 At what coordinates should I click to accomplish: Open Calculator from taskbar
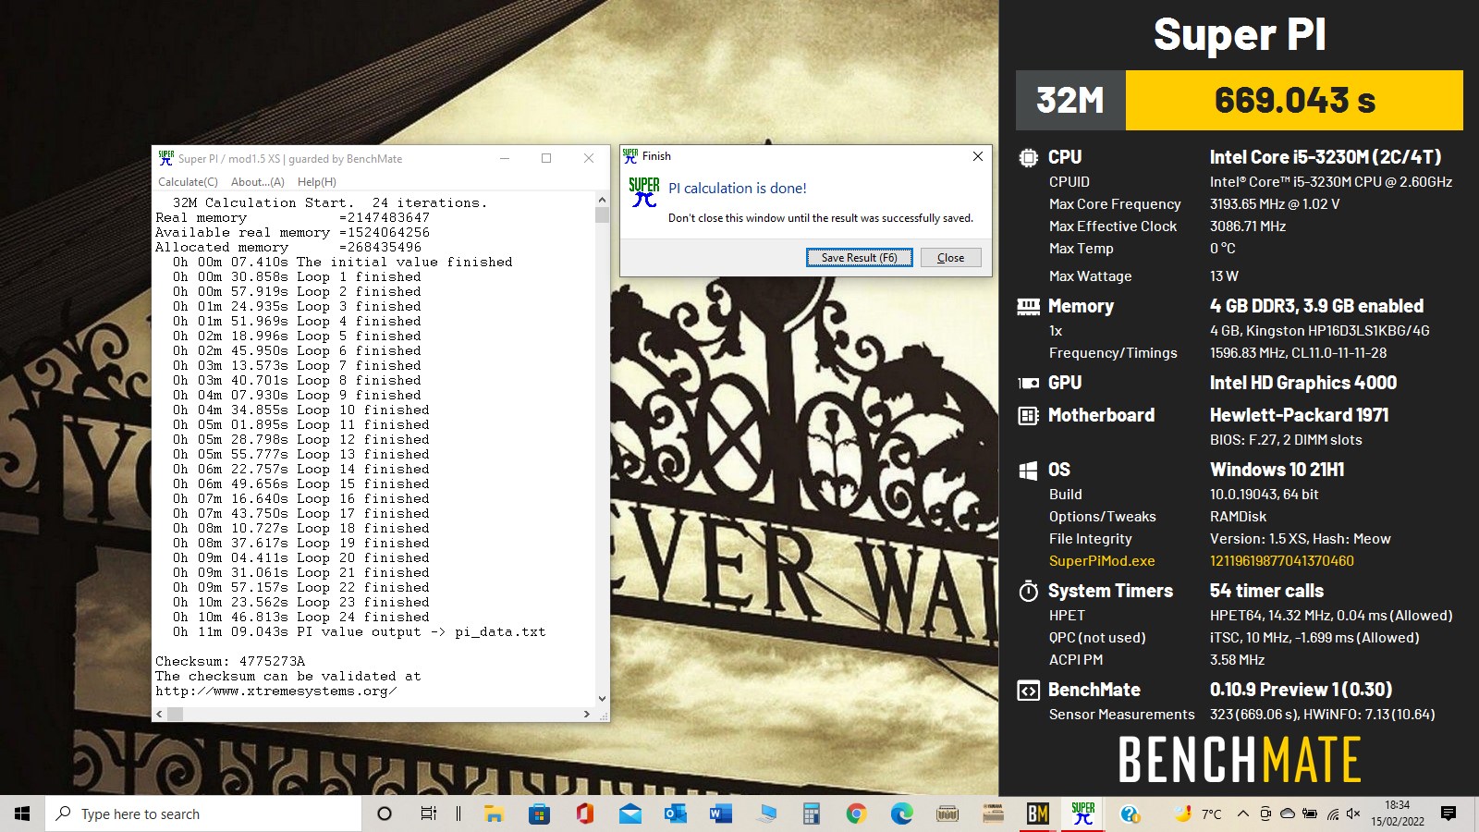(x=812, y=814)
